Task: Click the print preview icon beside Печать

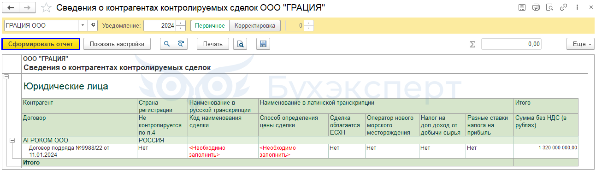Action: point(240,44)
